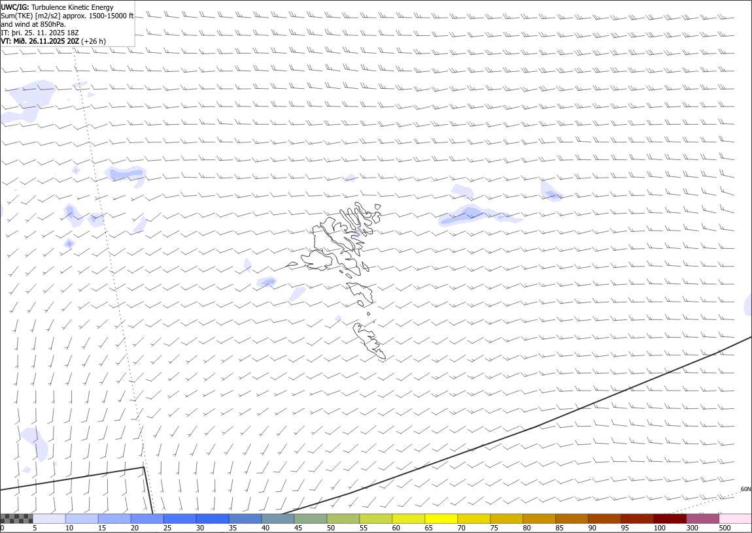
Task: Click the yellow swatch between 60 and 65
Action: click(x=408, y=519)
